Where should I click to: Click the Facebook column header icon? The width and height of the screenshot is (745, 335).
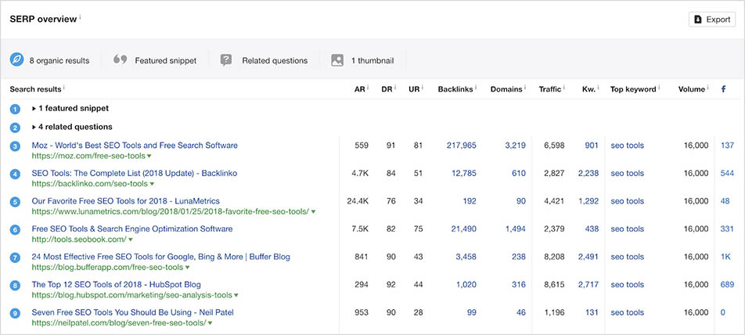click(x=723, y=89)
